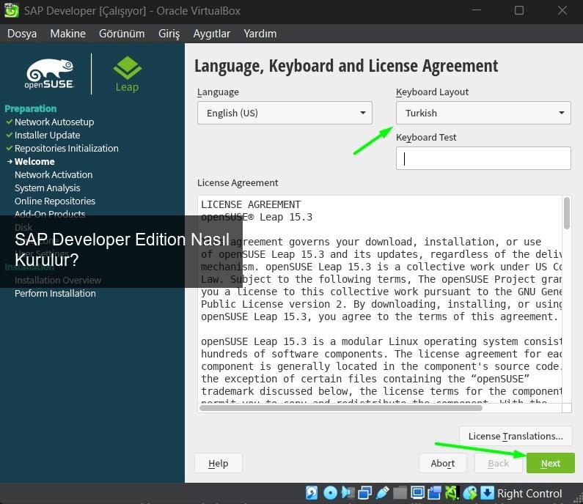Click the shared folders status icon
Viewport: 583px width, 504px height.
click(400, 493)
